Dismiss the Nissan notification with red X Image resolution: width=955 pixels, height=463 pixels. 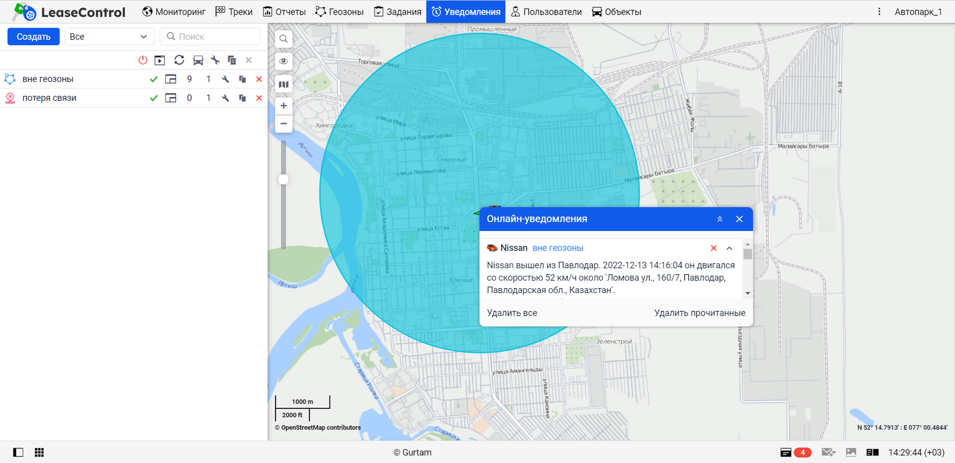click(x=714, y=248)
